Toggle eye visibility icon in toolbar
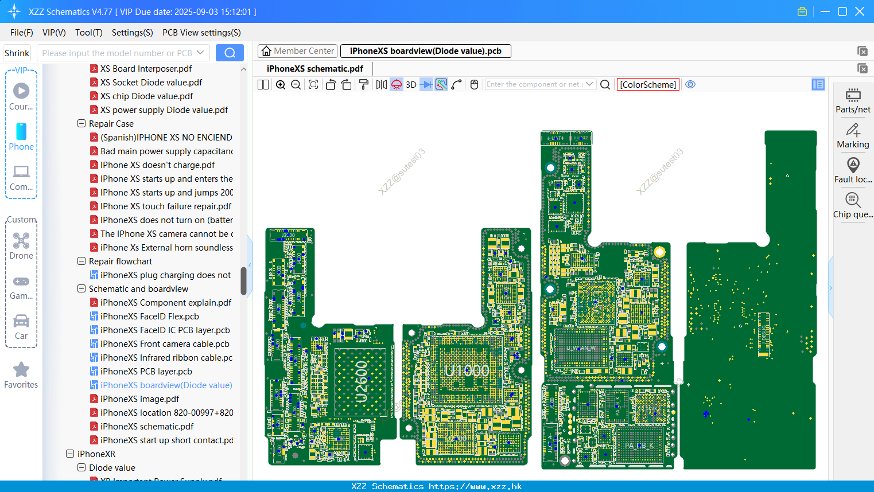 click(690, 84)
